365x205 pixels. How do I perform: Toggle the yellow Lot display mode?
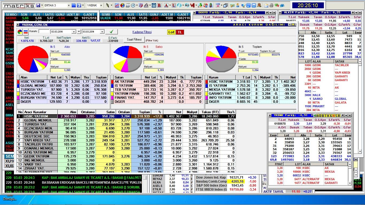(171, 32)
